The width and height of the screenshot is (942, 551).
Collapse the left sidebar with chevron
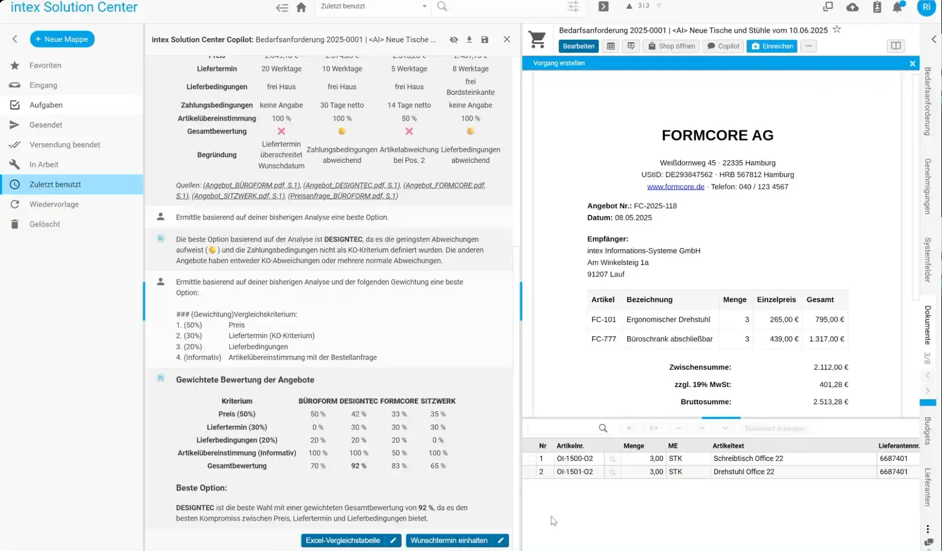pos(15,39)
